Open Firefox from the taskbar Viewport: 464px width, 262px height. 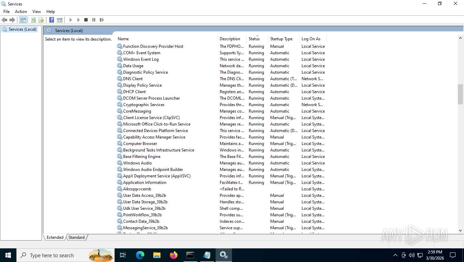point(173,255)
